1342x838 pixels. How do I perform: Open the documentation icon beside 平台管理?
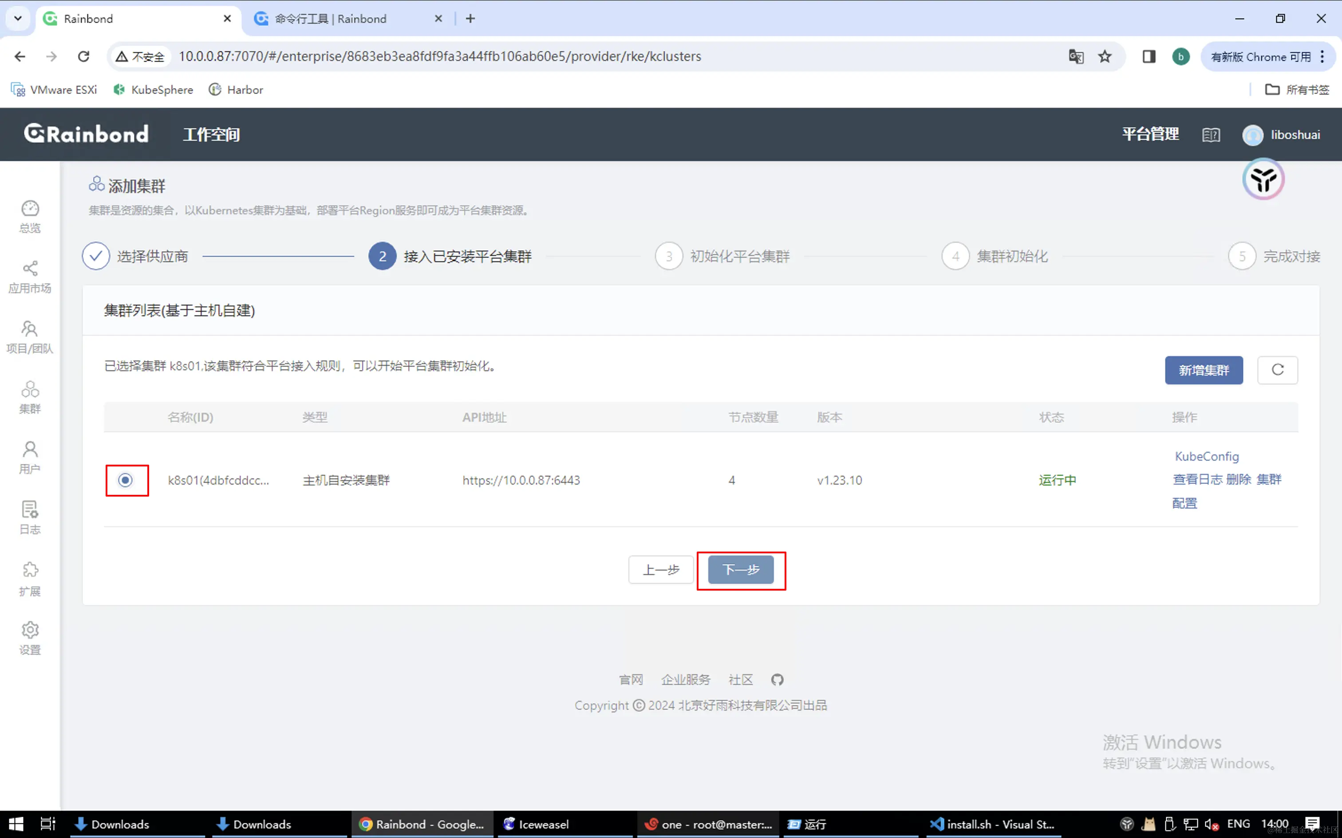[x=1211, y=134]
